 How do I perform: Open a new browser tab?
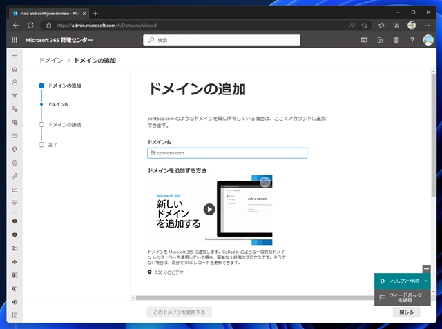point(95,13)
